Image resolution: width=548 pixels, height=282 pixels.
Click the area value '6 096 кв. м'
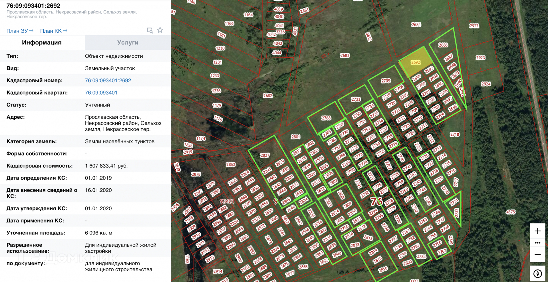coord(98,233)
